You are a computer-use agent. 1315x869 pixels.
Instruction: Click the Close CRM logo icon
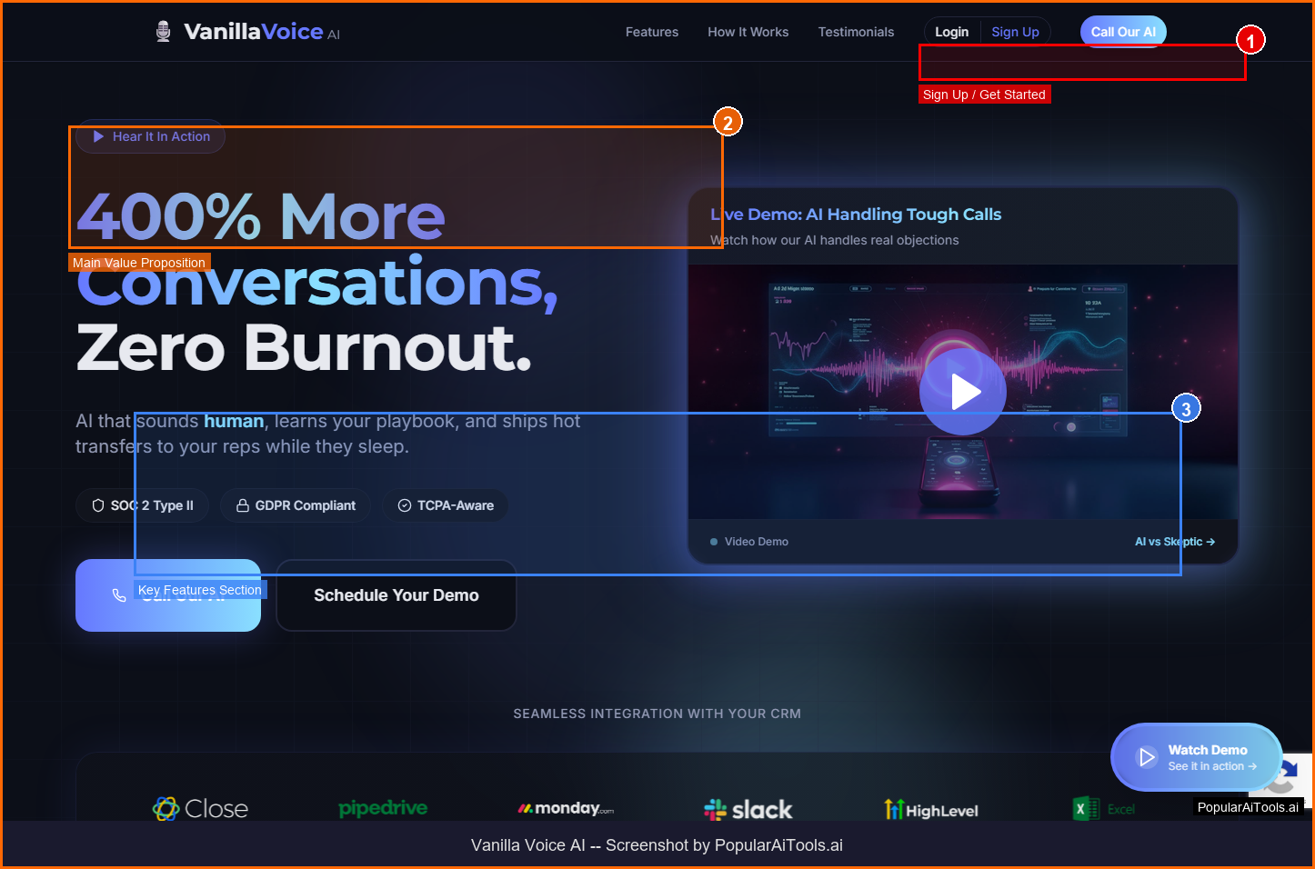click(x=166, y=808)
